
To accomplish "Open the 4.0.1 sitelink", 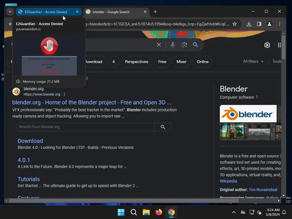I will click(x=24, y=160).
